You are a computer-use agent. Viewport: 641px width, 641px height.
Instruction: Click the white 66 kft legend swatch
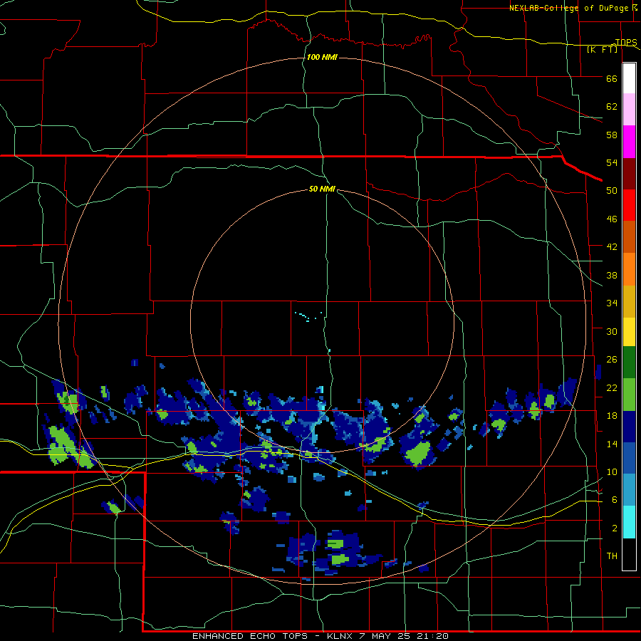[x=629, y=78]
